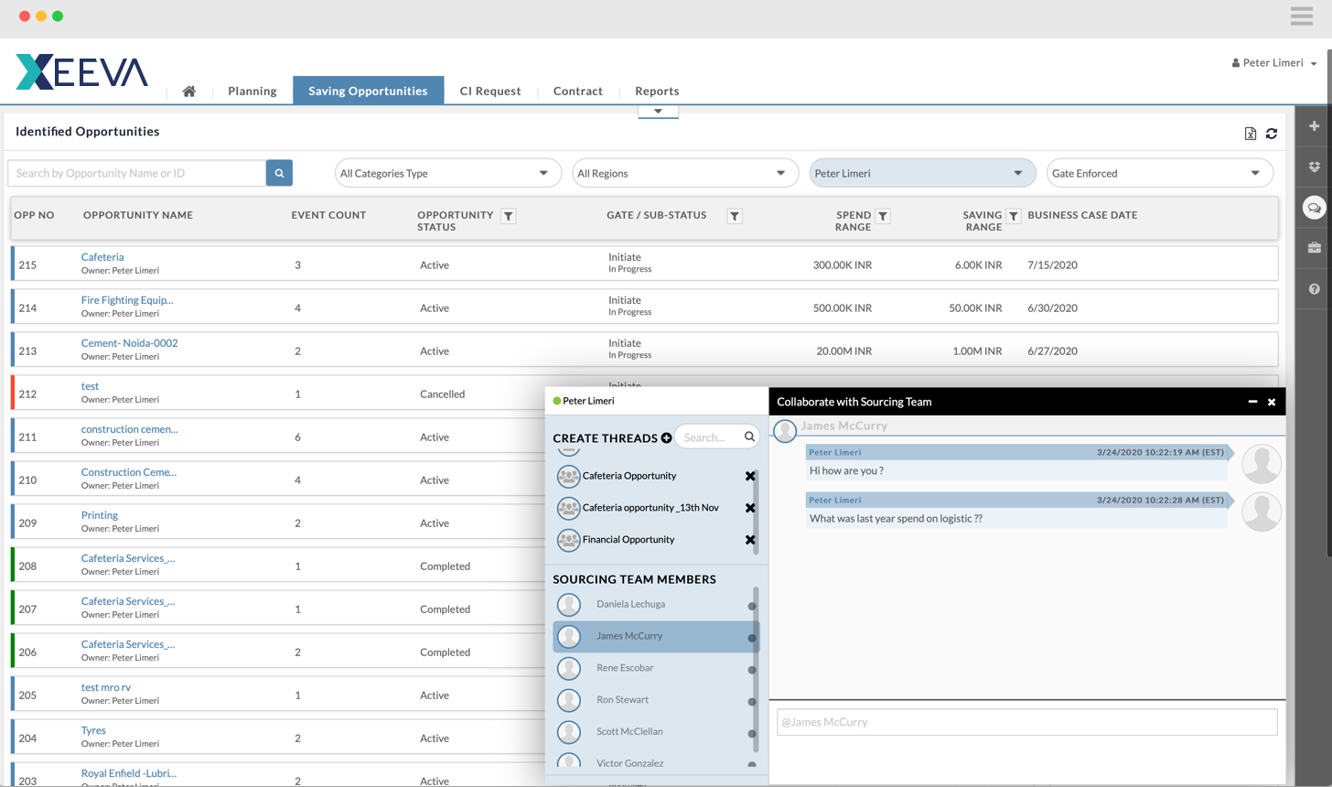
Task: Open the Gate Enforced dropdown
Action: point(1159,173)
